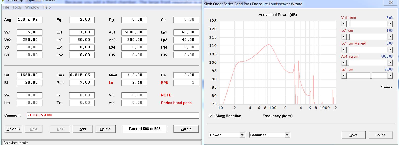
Task: Click the Ang input field
Action: (30, 20)
